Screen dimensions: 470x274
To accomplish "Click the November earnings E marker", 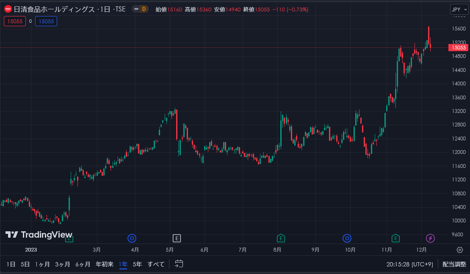I will pyautogui.click(x=395, y=238).
